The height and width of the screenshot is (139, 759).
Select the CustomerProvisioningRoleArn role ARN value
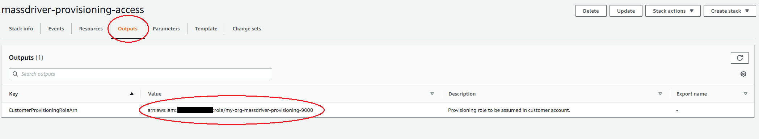pos(230,110)
